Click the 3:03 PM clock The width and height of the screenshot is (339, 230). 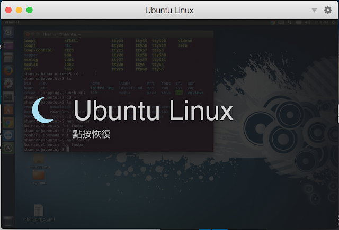(321, 22)
